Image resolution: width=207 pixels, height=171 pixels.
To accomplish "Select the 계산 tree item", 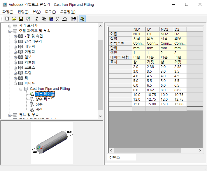I will (x=39, y=109).
